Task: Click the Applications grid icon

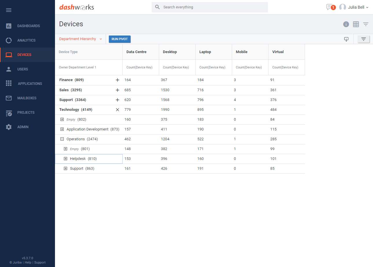Action: pyautogui.click(x=9, y=83)
